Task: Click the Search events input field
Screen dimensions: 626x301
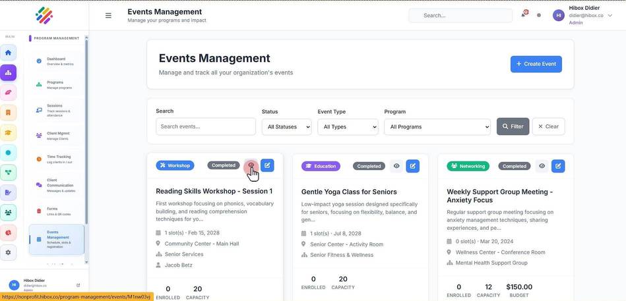Action: 206,126
